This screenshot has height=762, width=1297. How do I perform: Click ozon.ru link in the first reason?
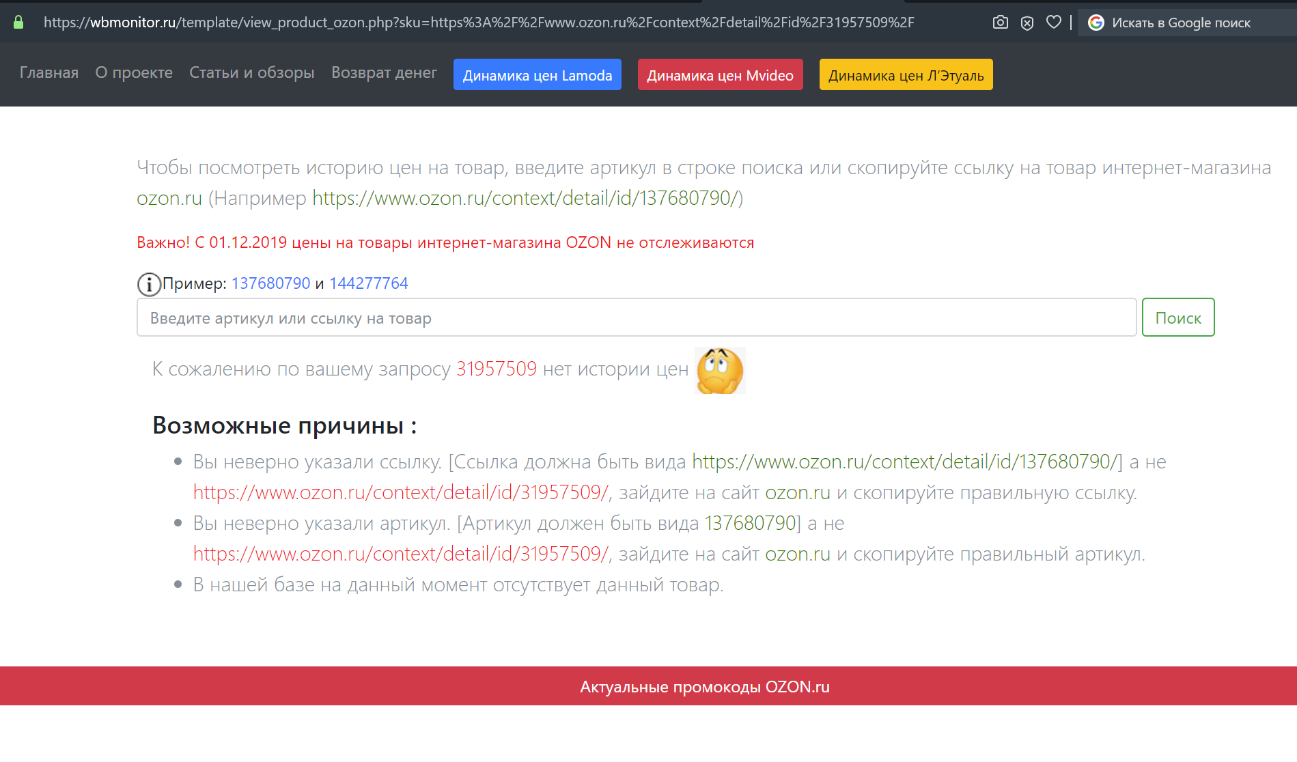[x=798, y=492]
